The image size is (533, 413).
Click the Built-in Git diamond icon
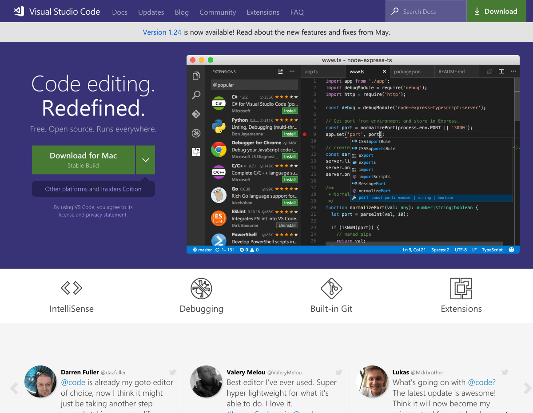click(331, 289)
